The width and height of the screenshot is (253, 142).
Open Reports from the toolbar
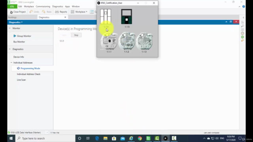[61, 12]
